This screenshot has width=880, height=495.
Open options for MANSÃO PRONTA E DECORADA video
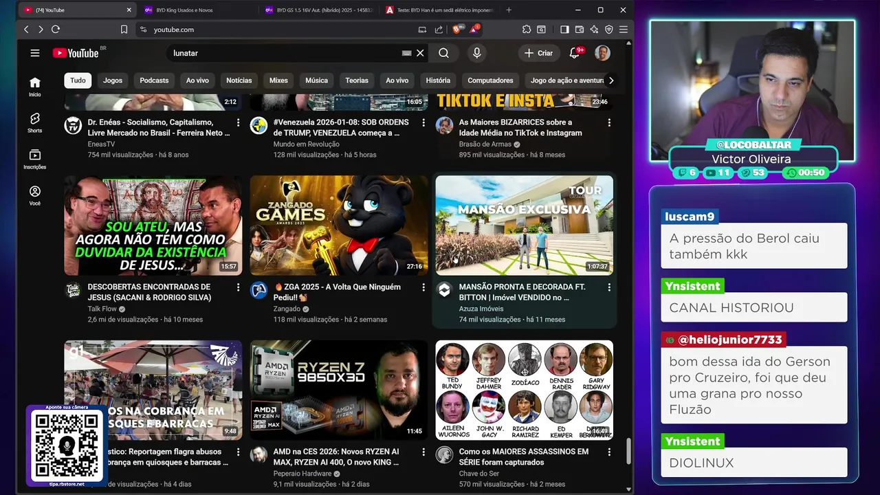609,287
